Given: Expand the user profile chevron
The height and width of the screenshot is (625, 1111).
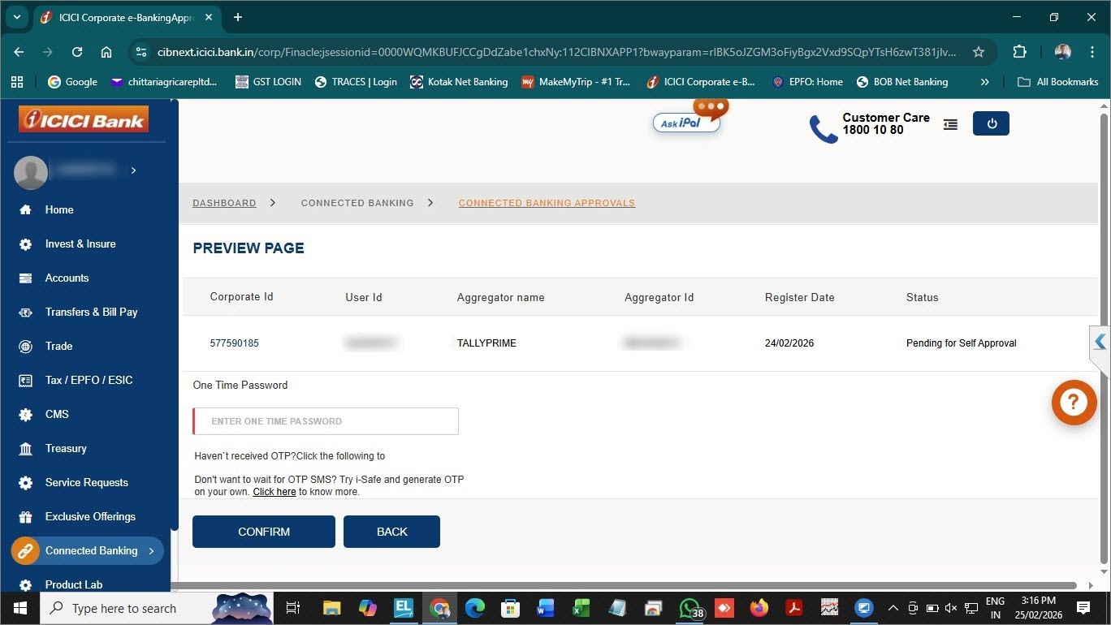Looking at the screenshot, I should pos(132,170).
